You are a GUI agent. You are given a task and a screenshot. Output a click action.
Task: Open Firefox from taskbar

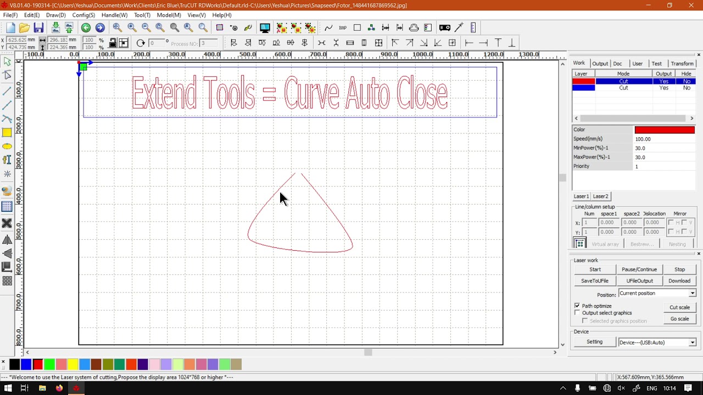point(59,388)
